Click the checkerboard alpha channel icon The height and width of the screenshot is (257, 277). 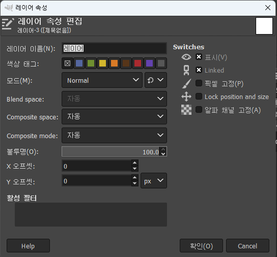tap(186, 110)
